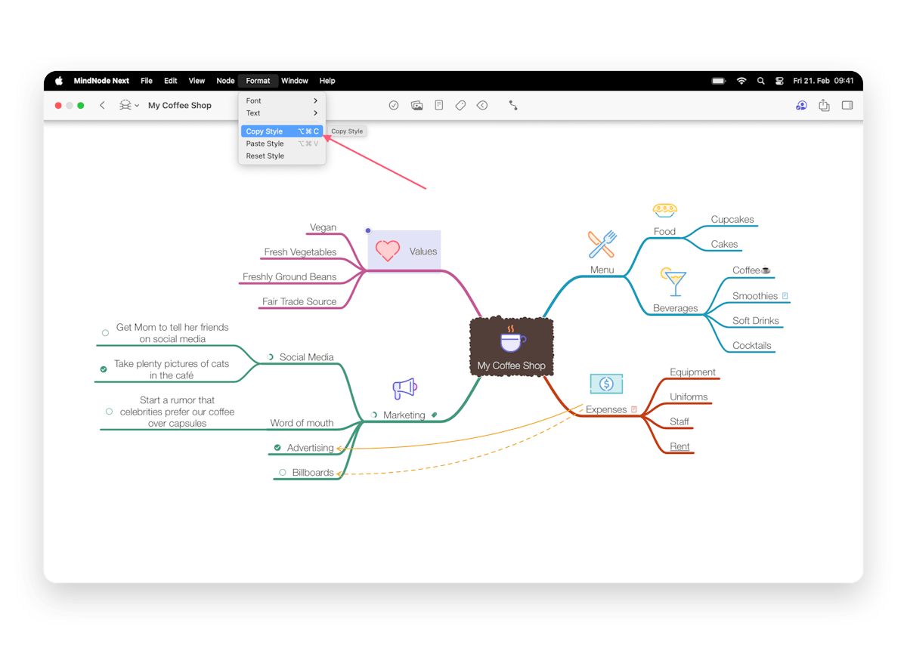Viewport: 907px width, 654px height.
Task: Open the stickers and images toolbar tool
Action: (x=416, y=105)
